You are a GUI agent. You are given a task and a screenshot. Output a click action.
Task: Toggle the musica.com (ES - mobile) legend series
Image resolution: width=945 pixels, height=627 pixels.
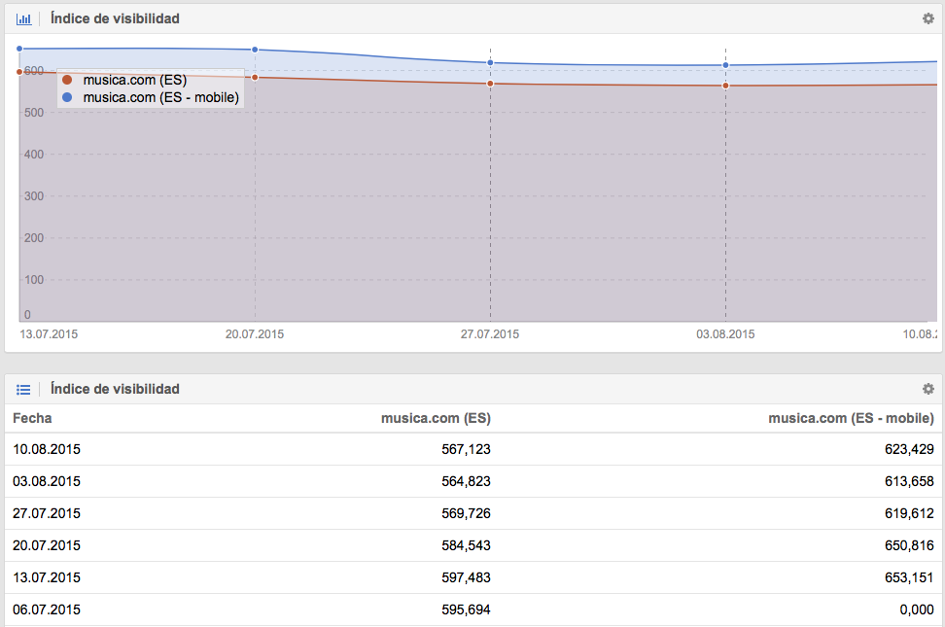coord(160,97)
